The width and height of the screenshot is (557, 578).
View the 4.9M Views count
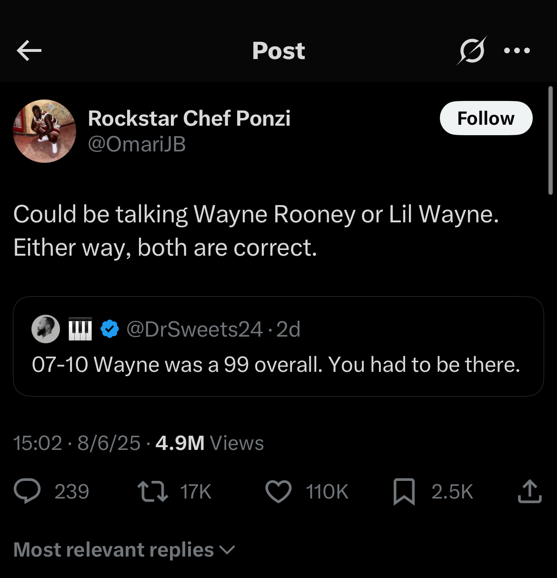click(209, 443)
